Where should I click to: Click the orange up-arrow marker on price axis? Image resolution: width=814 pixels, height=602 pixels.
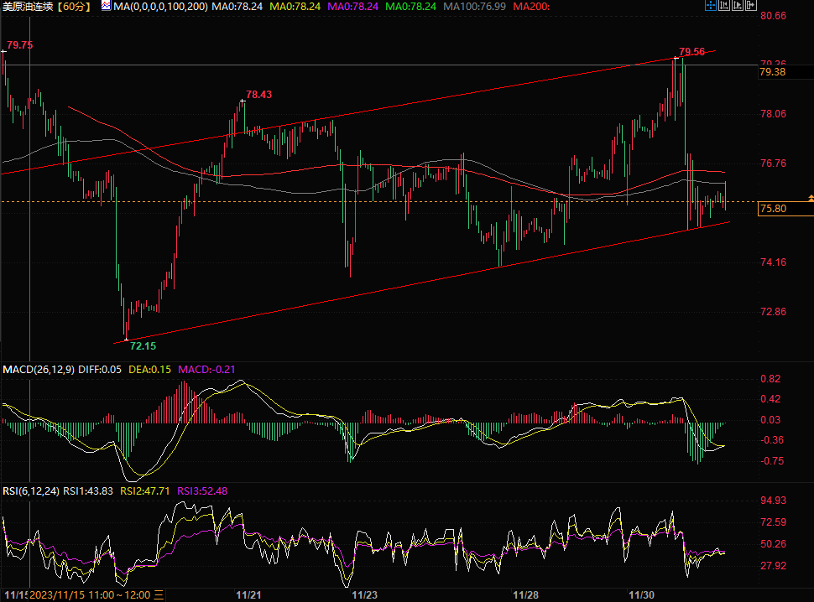pyautogui.click(x=810, y=197)
